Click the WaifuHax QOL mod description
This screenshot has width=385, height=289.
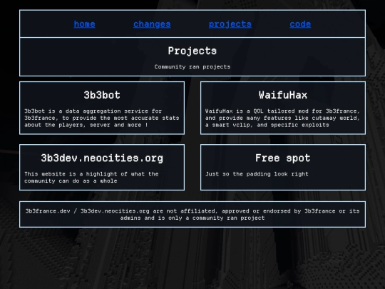tap(282, 118)
